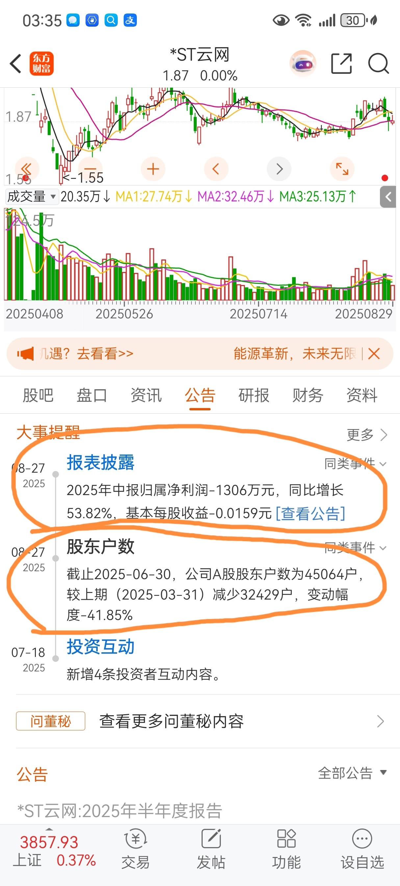400x886 pixels.
Task: Tap the *ST云网 stock title
Action: [200, 55]
